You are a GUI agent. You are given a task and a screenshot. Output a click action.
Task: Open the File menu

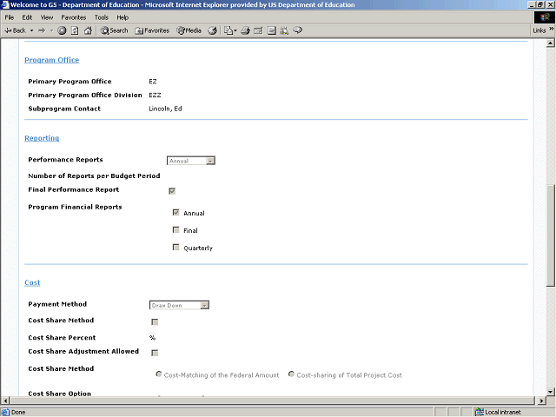click(10, 17)
